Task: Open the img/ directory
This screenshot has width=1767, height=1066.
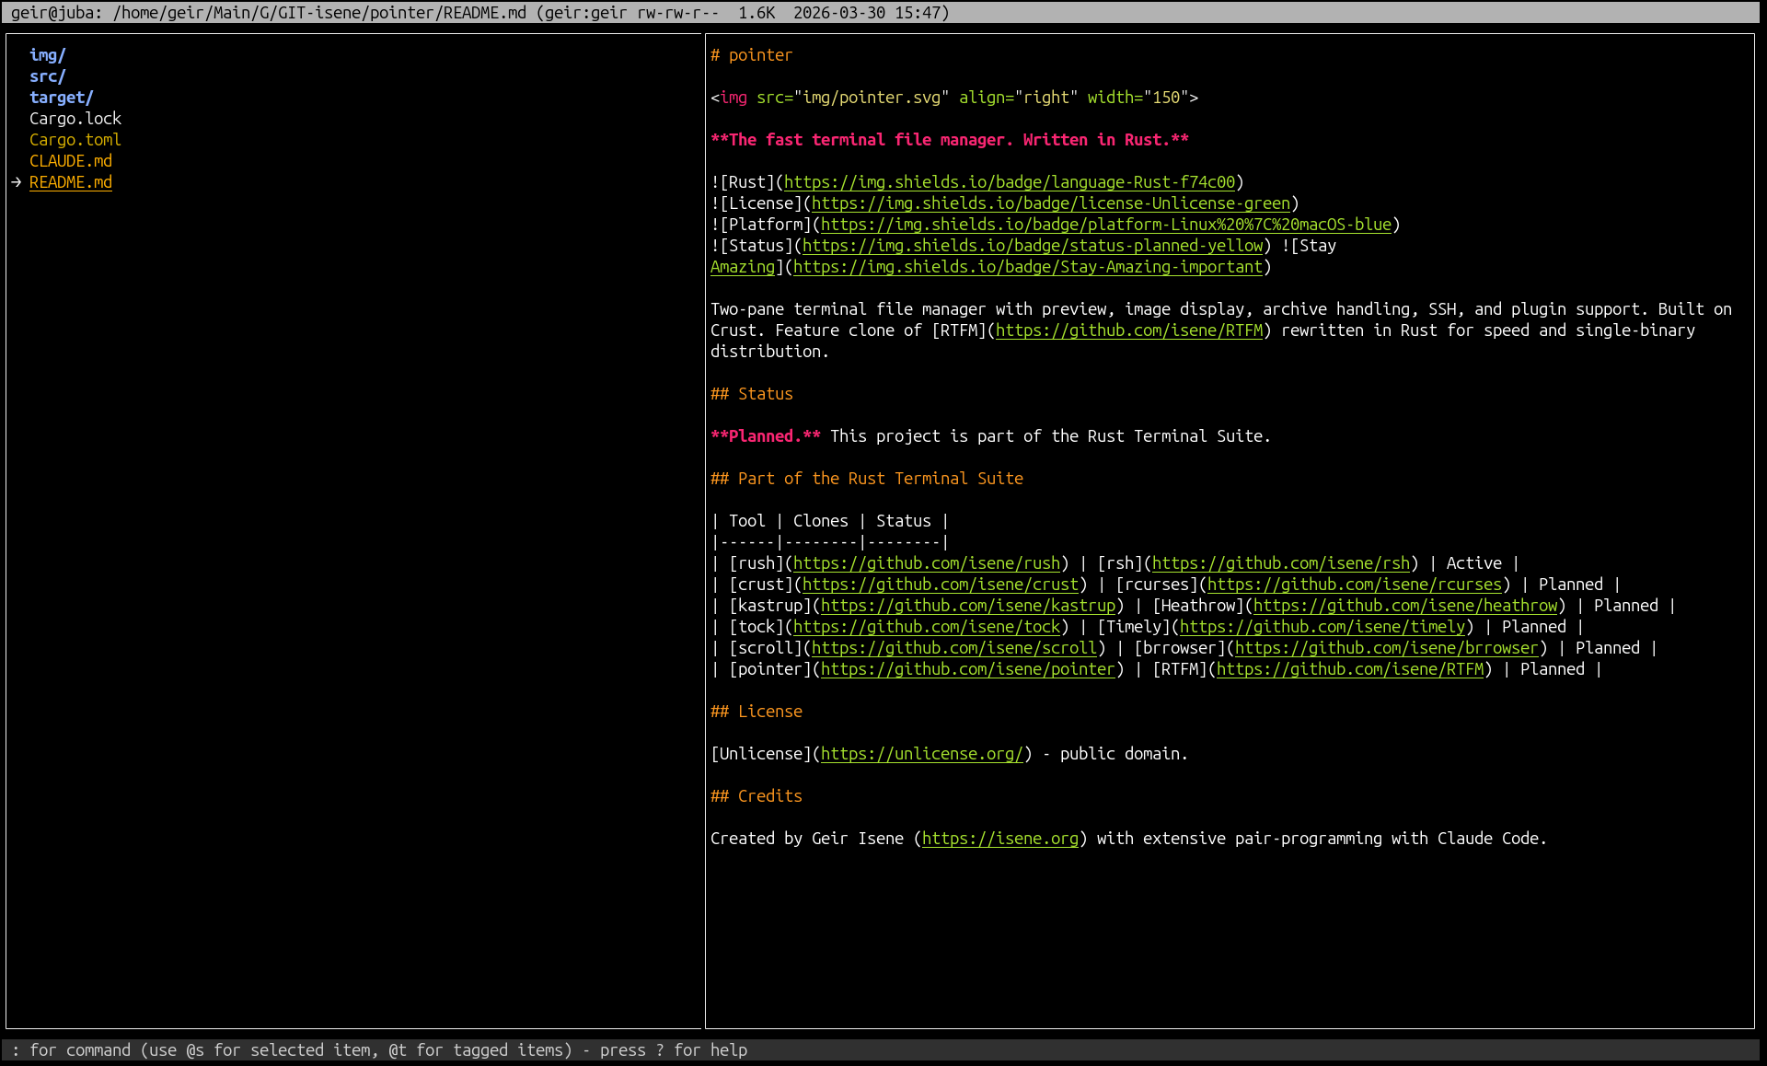Action: (x=47, y=55)
